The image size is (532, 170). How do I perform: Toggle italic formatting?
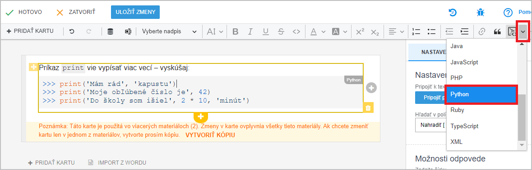click(x=250, y=31)
